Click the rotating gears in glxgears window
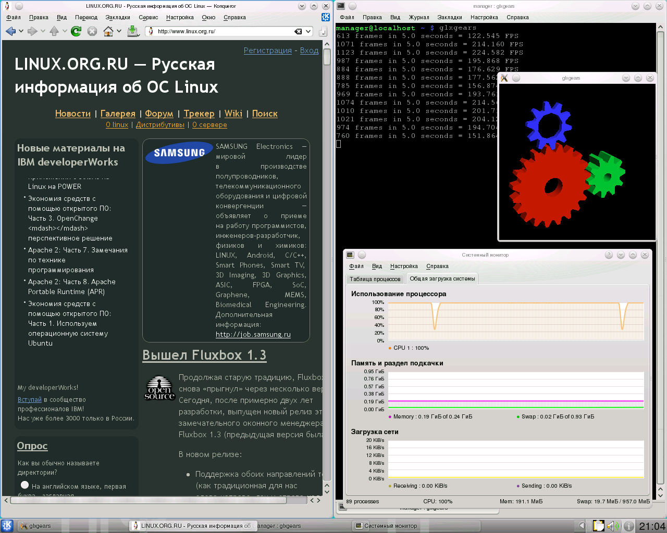 577,162
